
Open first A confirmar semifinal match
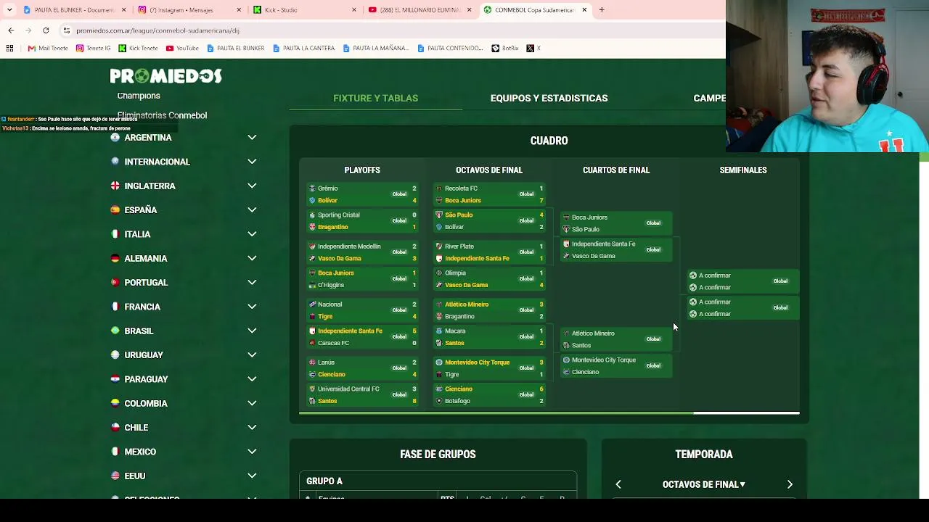(x=743, y=281)
